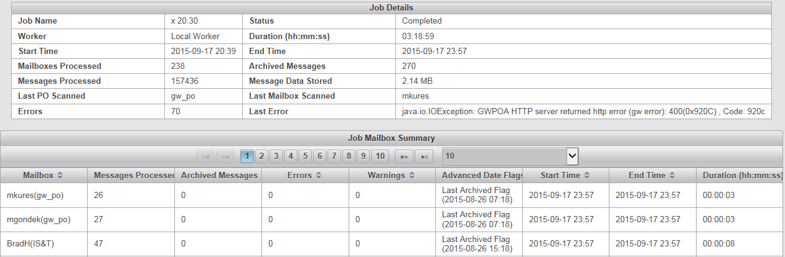Viewport: 785px width, 257px height.
Task: Click the Messages Processed column header
Action: (131, 176)
